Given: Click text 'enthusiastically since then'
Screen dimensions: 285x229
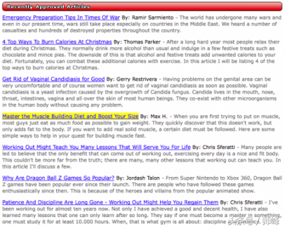Looking at the screenshot, I should tap(35, 191).
